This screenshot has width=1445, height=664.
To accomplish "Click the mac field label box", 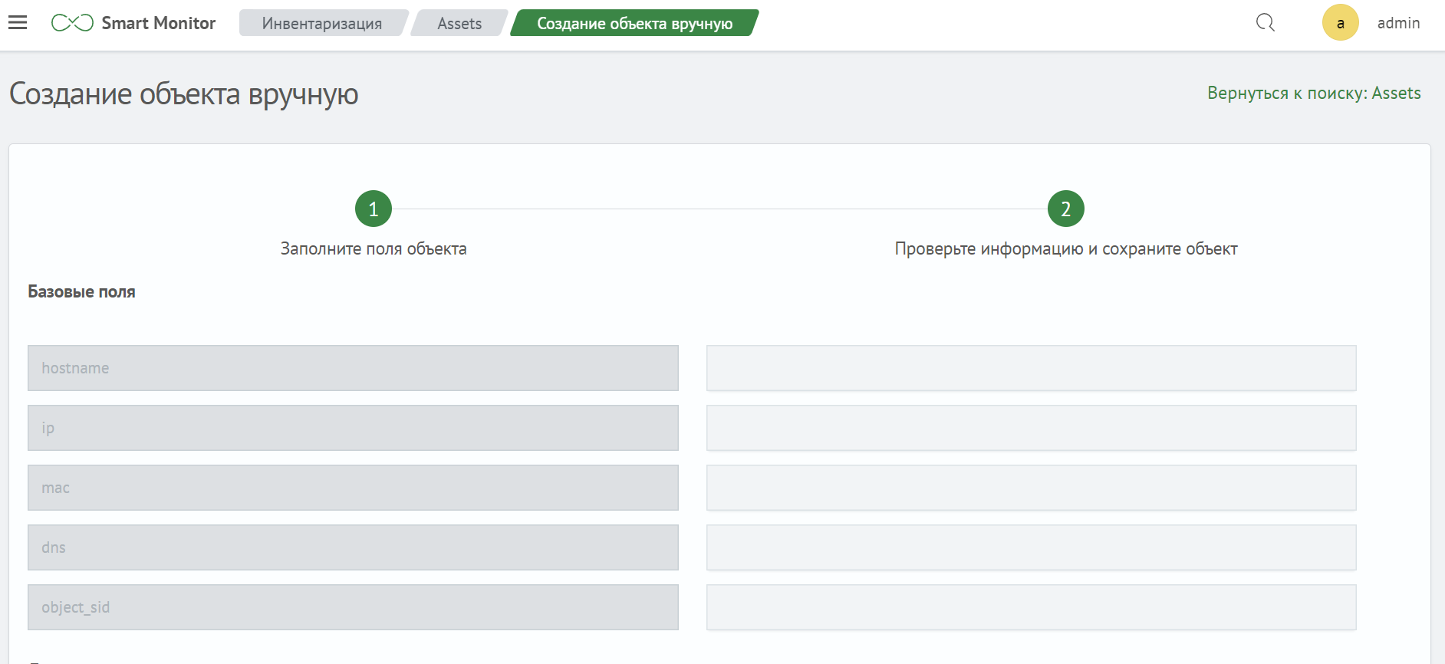I will point(353,488).
